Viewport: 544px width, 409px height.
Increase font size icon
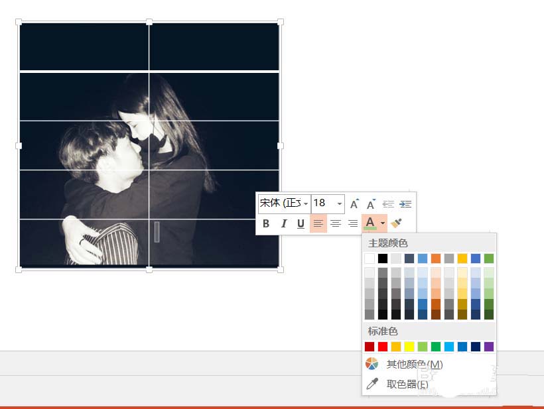pyautogui.click(x=354, y=204)
